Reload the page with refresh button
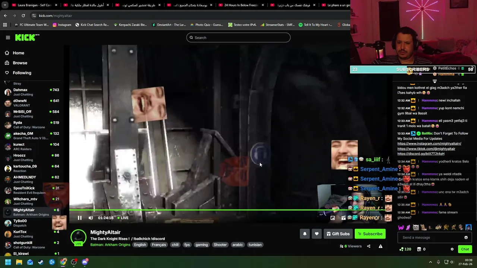Screen dimensions: 477x268 (x=23, y=16)
